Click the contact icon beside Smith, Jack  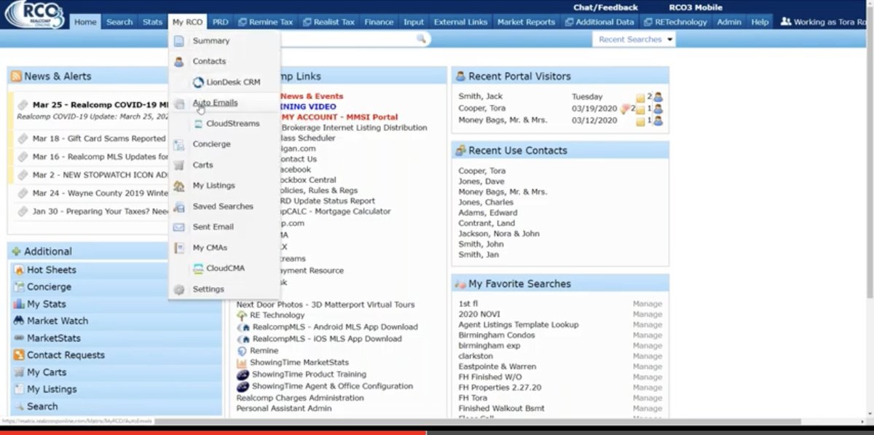[658, 97]
